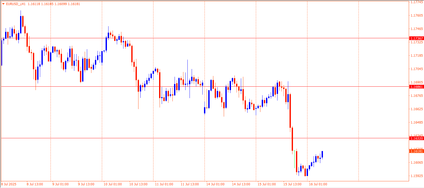The image size is (424, 188).
Task: Click the 1.16065 price scale label
Action: click(x=417, y=163)
